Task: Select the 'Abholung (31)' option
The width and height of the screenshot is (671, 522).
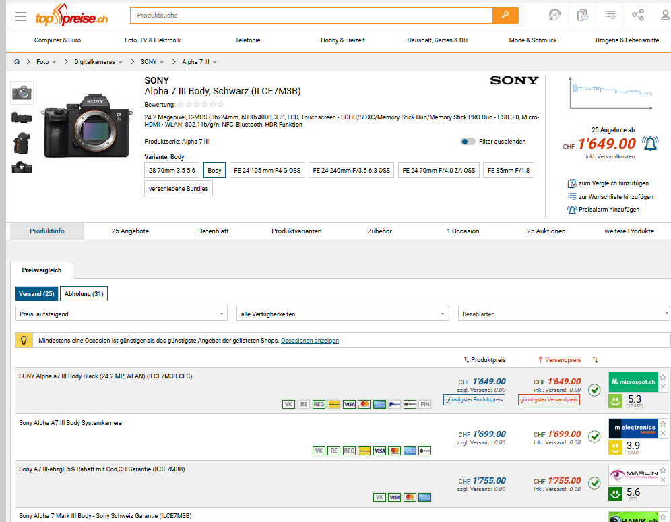Action: coord(84,294)
